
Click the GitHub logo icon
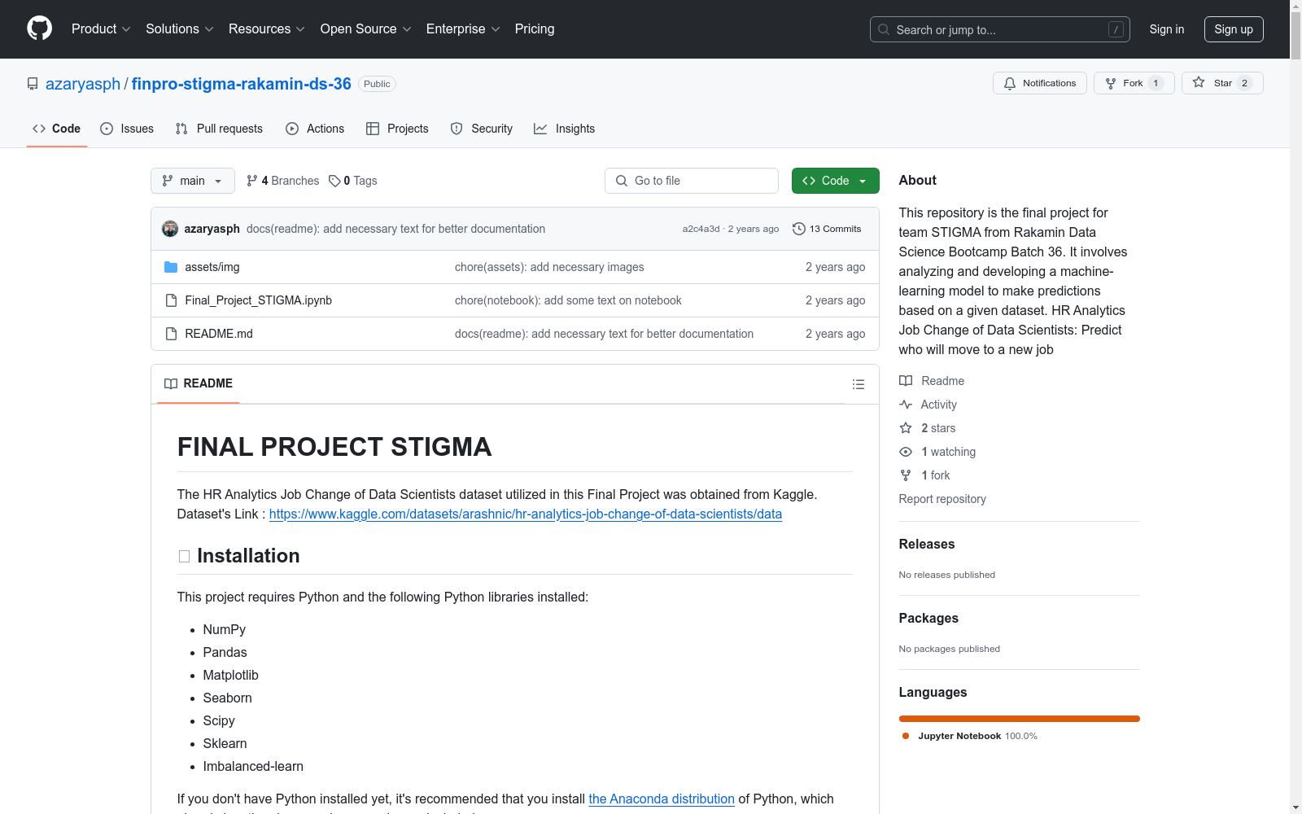[39, 28]
